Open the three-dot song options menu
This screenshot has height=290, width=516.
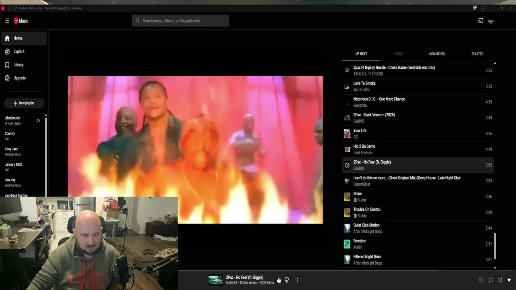coord(297,280)
